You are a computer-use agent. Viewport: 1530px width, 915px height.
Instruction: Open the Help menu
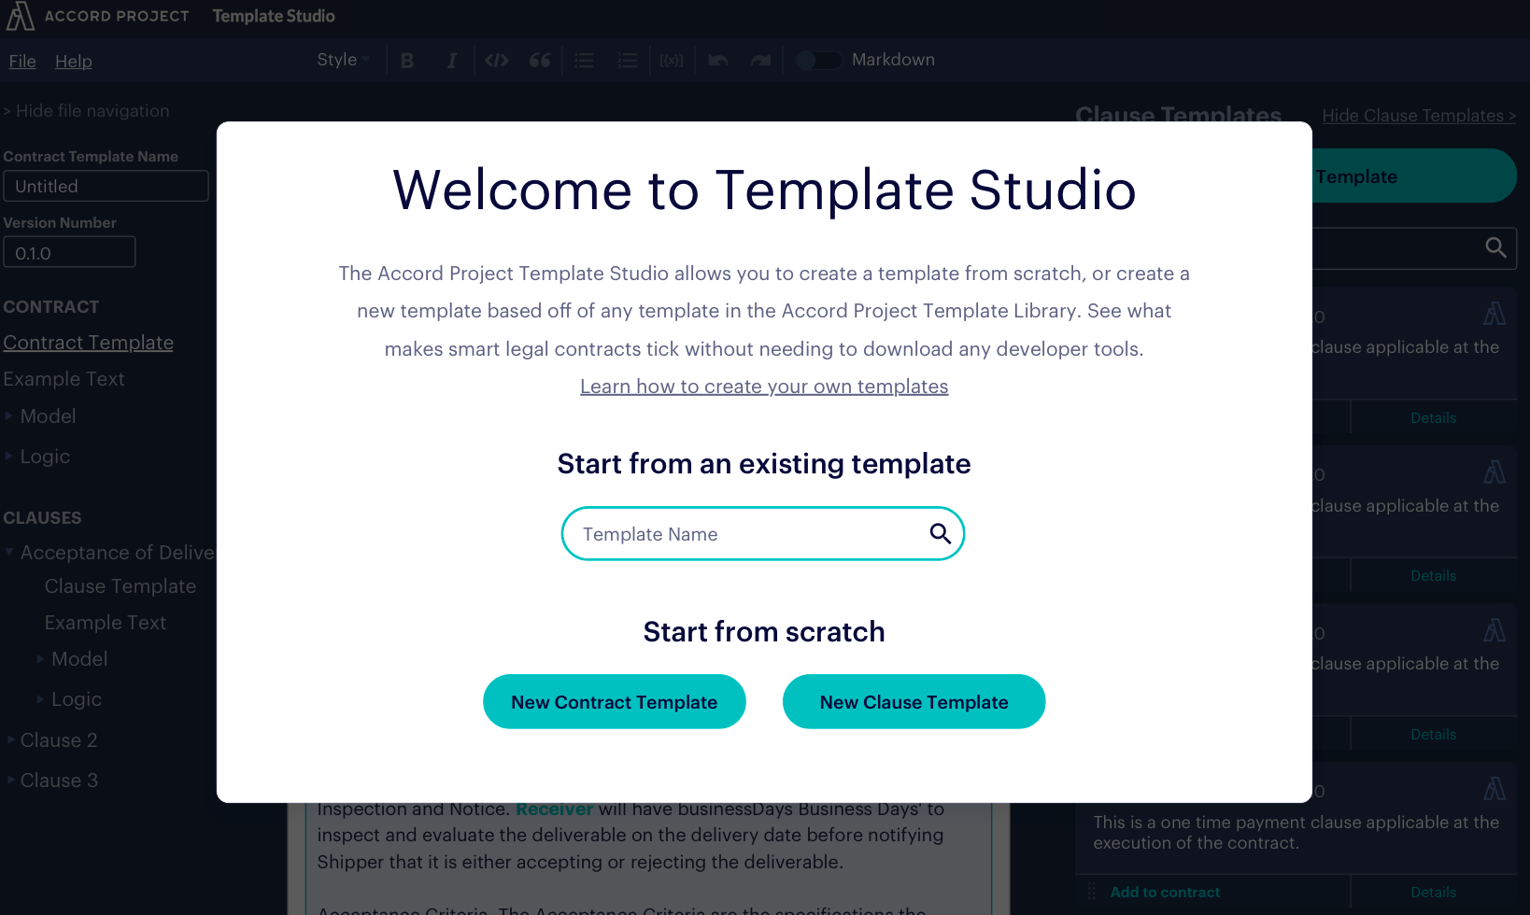(74, 62)
